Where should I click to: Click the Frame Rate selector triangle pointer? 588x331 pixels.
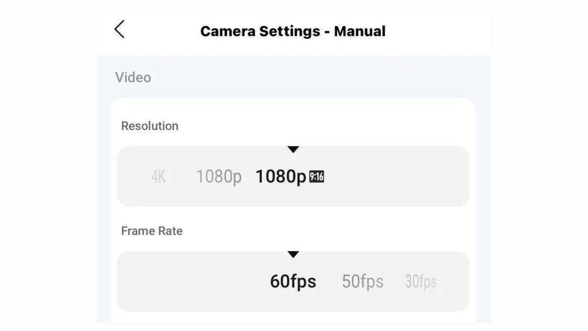pos(293,255)
